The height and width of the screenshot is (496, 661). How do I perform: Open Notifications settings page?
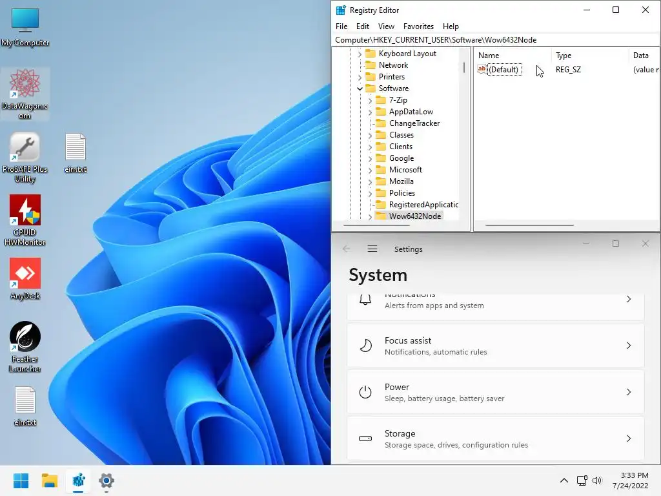click(x=496, y=306)
